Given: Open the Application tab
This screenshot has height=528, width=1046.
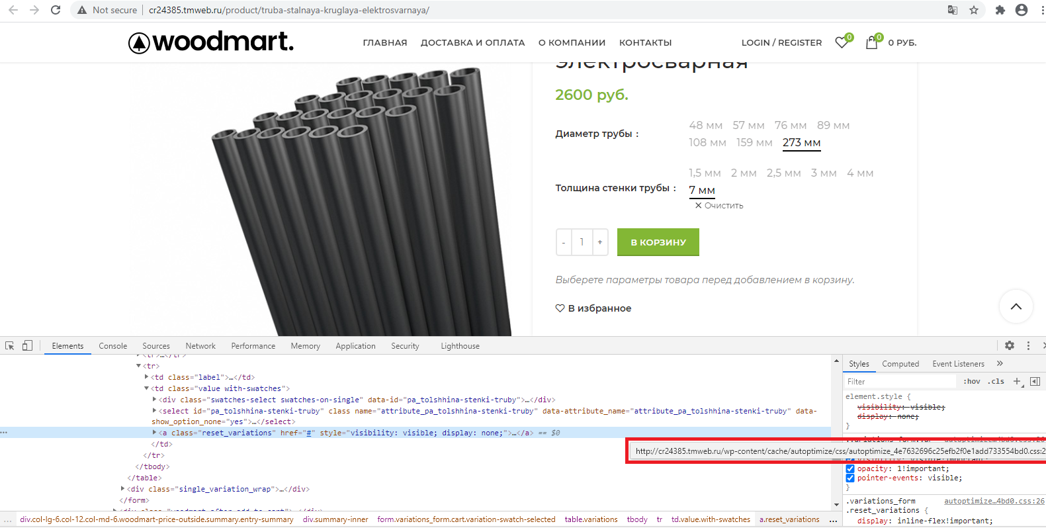Looking at the screenshot, I should tap(355, 345).
